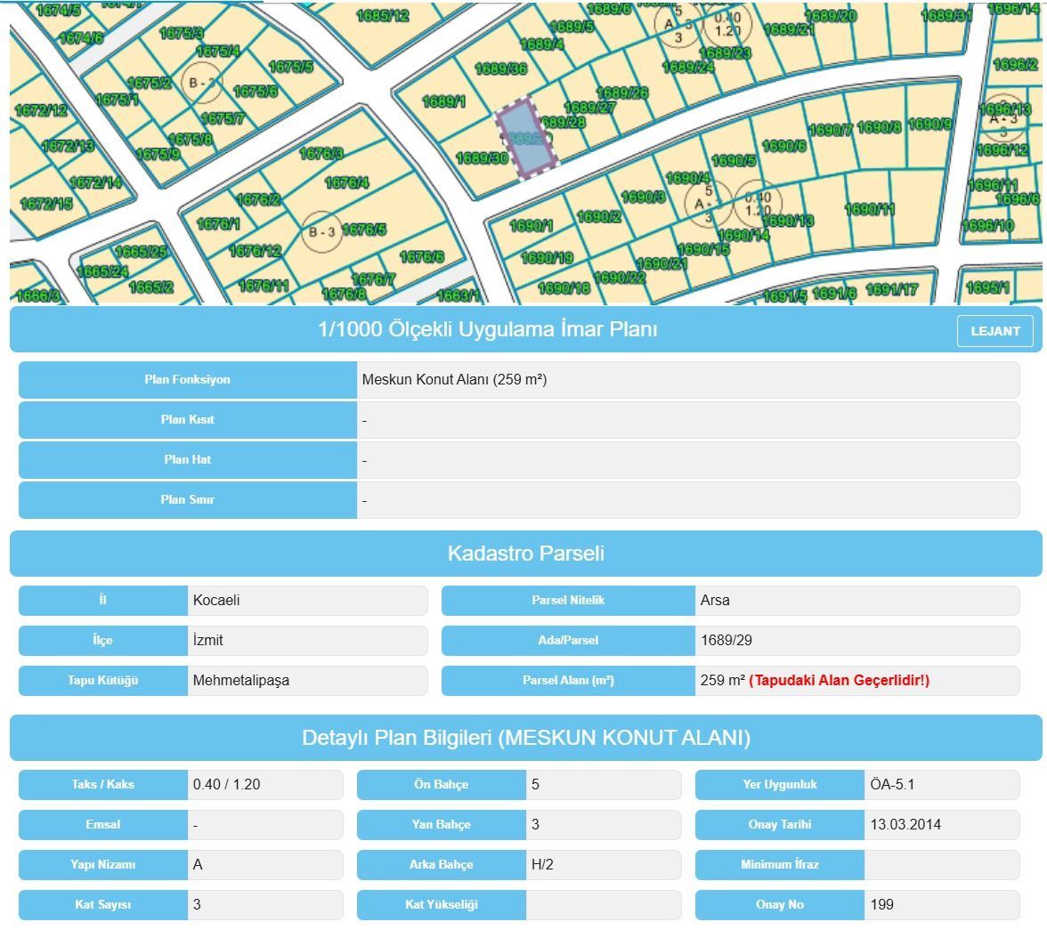Click the empty Minimum İfraz value field
Image resolution: width=1047 pixels, height=938 pixels.
pos(941,865)
